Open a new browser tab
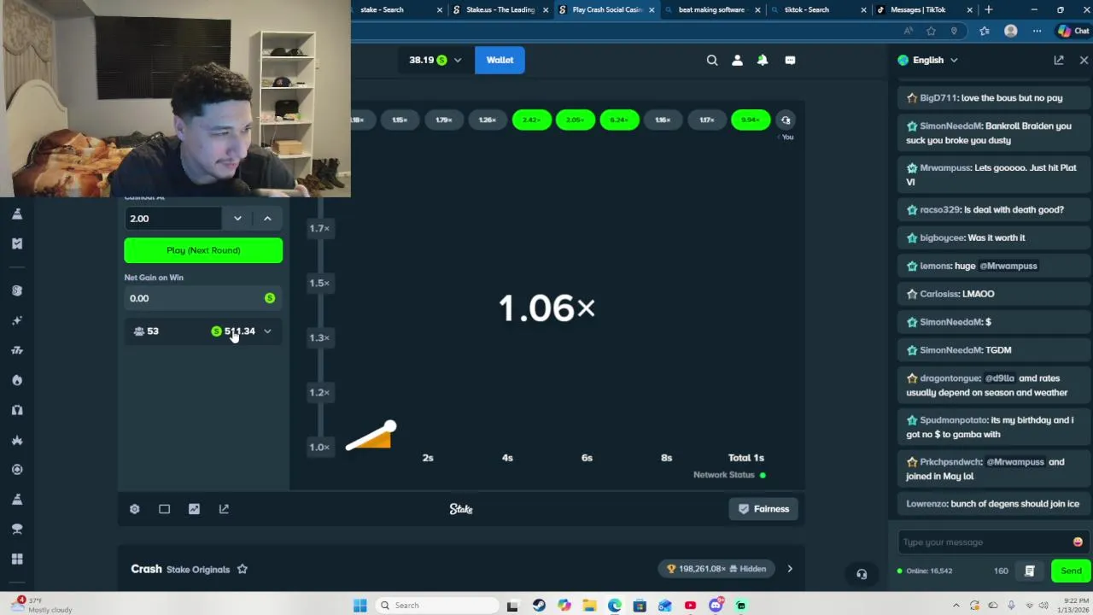The height and width of the screenshot is (615, 1093). click(989, 10)
